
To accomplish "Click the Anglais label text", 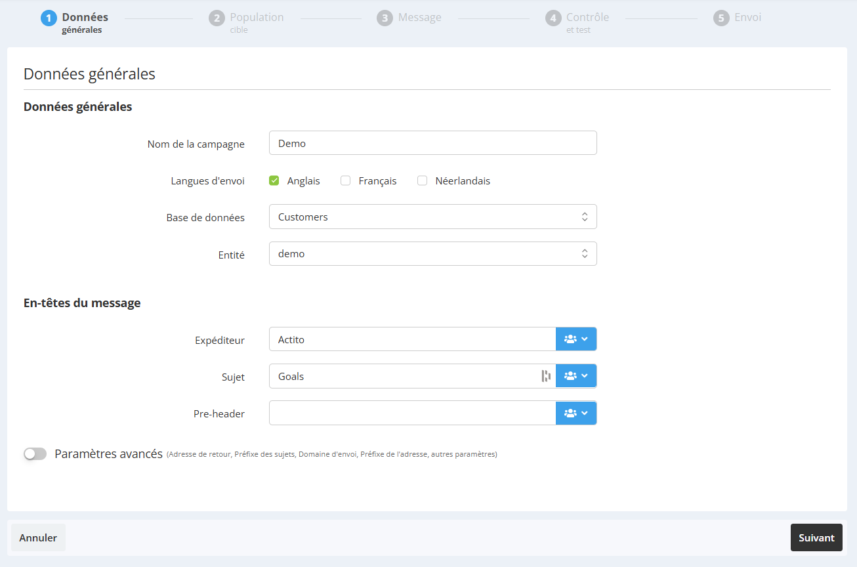I will pyautogui.click(x=304, y=180).
